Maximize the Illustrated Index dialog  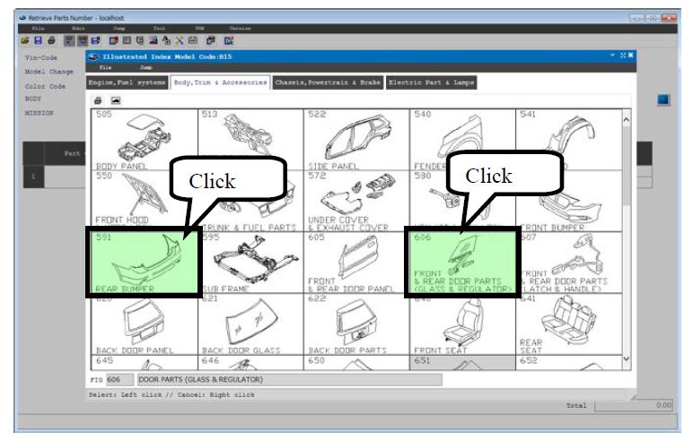click(623, 56)
